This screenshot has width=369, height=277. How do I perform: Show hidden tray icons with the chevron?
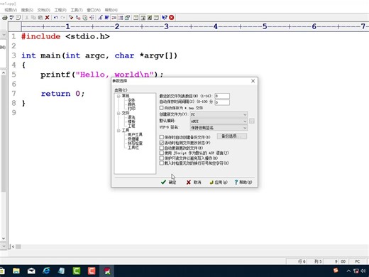(348, 271)
